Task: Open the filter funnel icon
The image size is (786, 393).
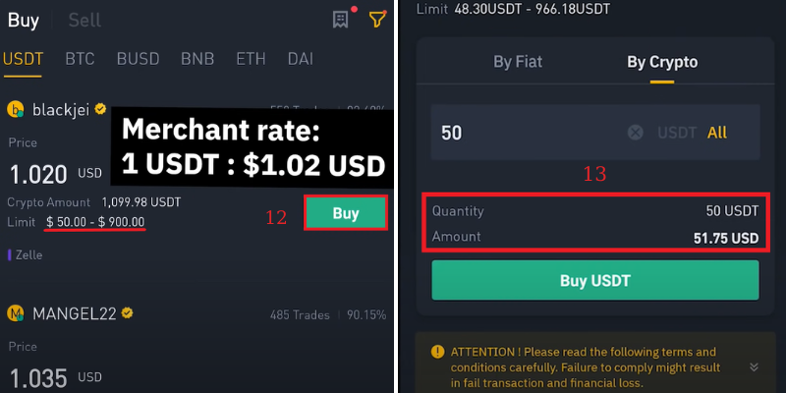Action: point(377,20)
